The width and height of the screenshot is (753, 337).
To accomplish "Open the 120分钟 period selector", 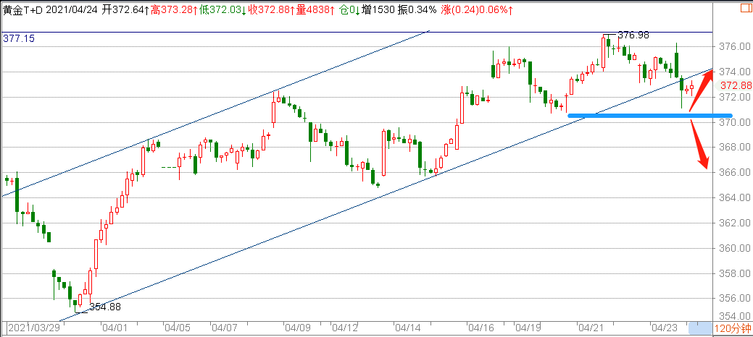I will [x=732, y=329].
